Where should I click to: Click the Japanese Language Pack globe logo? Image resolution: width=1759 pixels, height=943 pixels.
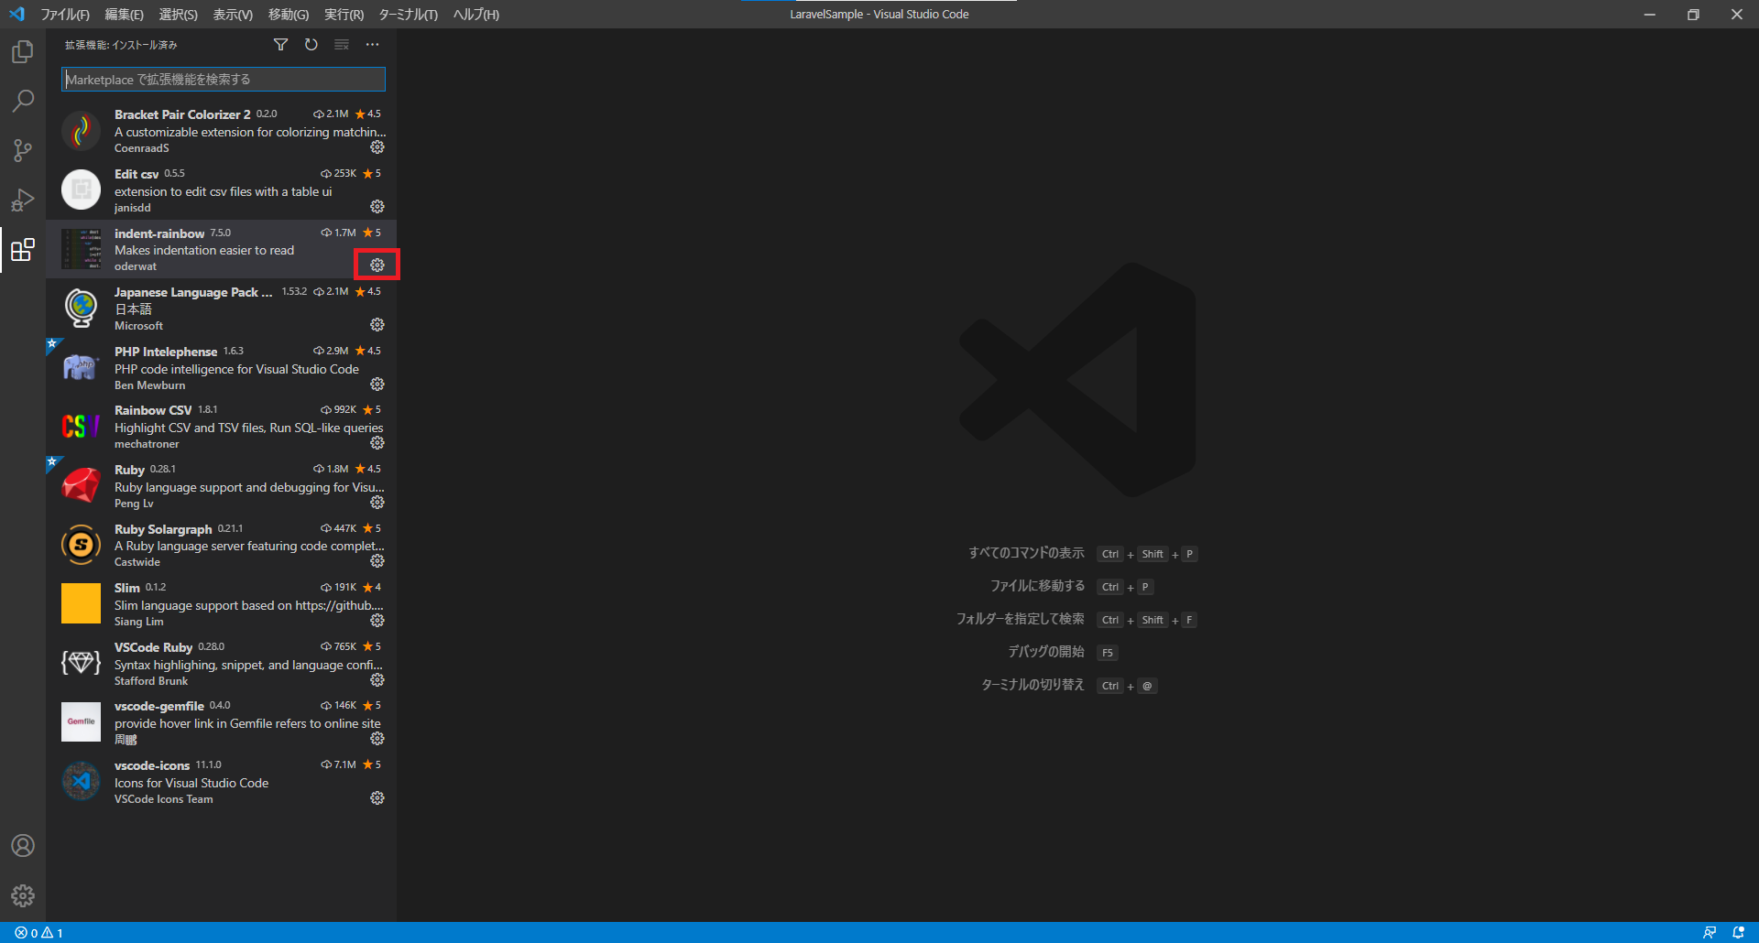pos(81,308)
